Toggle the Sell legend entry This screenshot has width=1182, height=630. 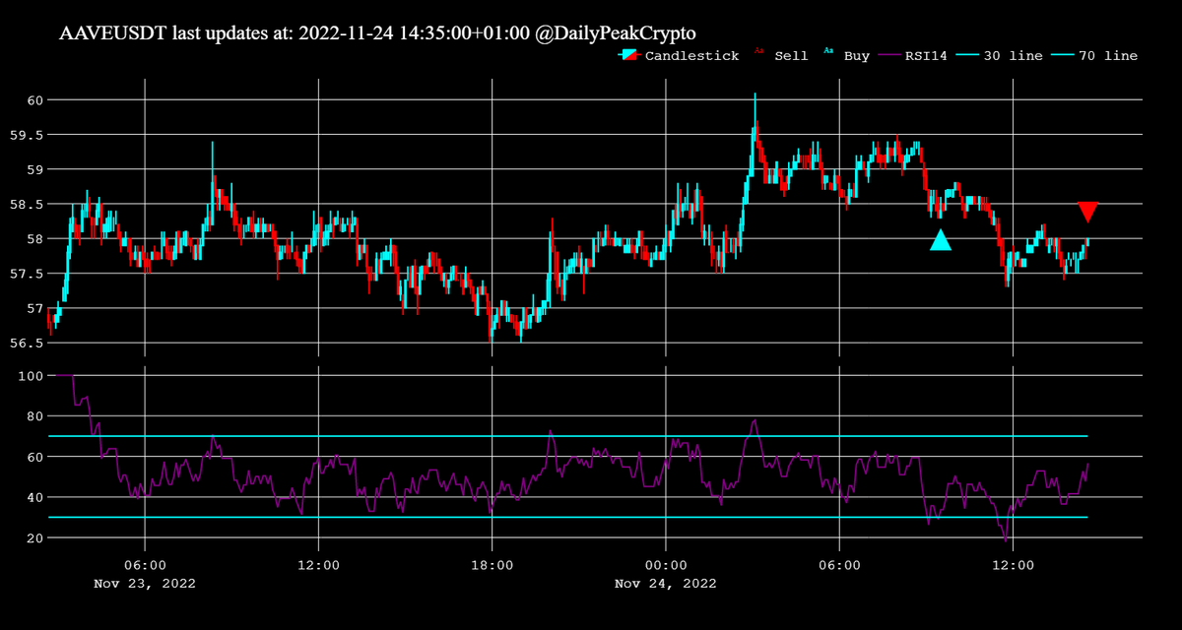pyautogui.click(x=781, y=56)
